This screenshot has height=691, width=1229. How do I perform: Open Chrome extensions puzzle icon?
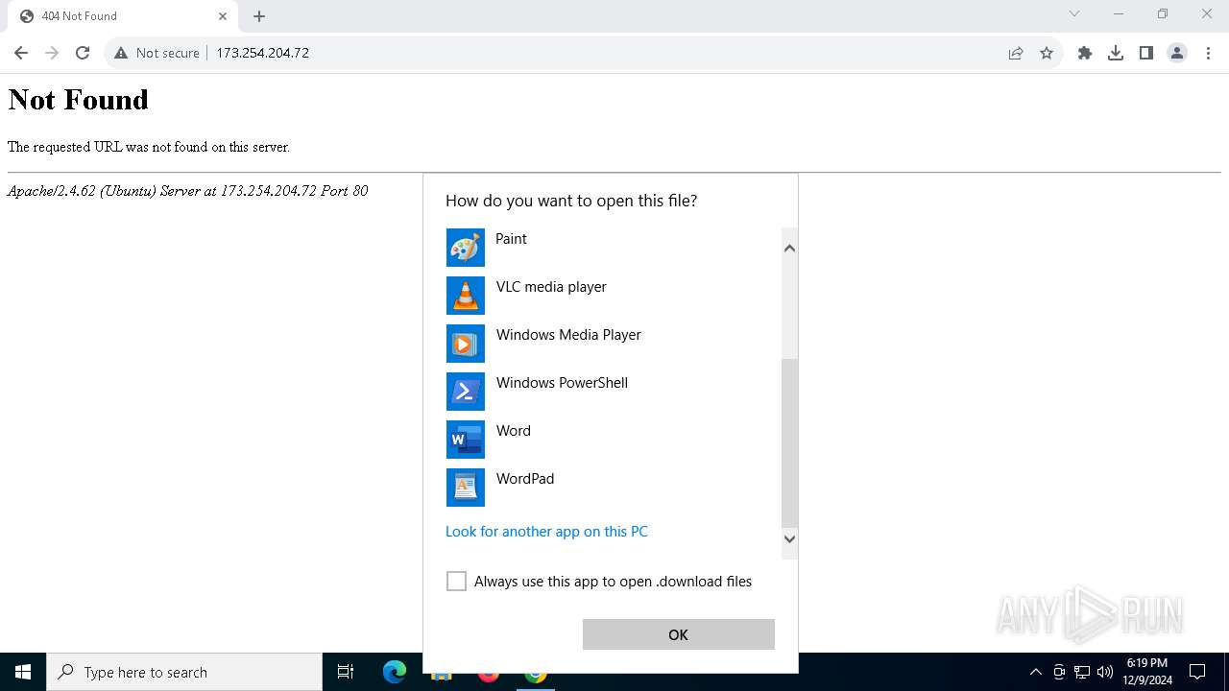click(x=1085, y=53)
